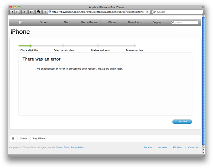Minimize the window with yellow button
213x168 pixels.
[x=15, y=7]
